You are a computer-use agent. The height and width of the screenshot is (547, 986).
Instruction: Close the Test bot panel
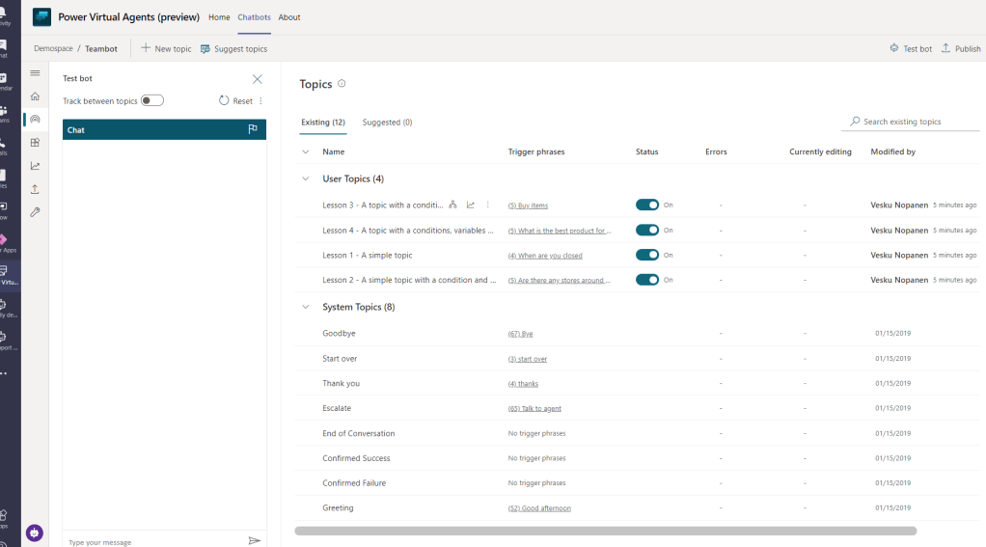point(257,79)
